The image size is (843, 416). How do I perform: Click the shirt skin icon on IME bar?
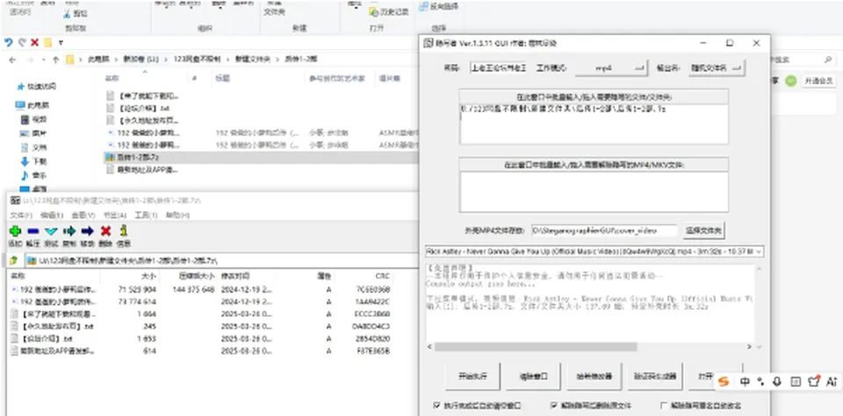click(814, 381)
